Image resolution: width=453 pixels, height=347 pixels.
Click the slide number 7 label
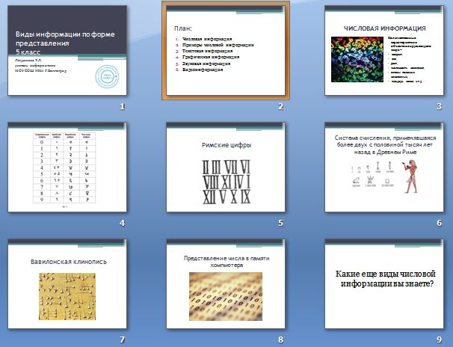[x=123, y=340]
